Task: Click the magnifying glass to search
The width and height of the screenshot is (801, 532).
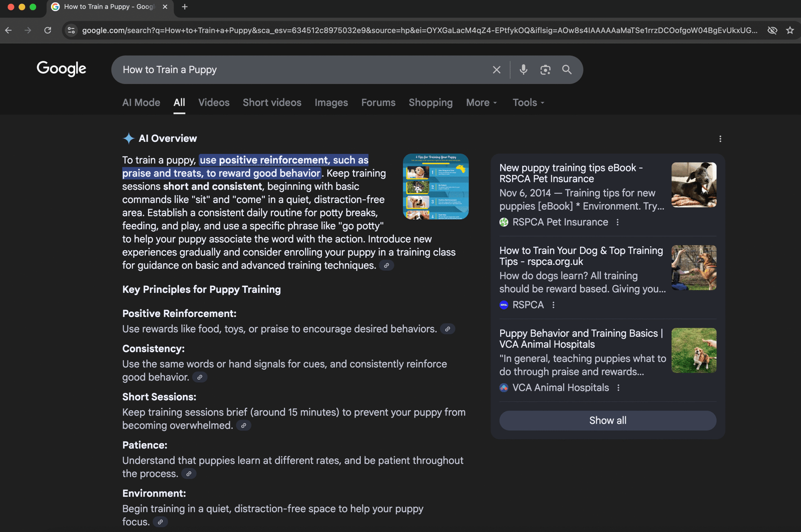Action: (567, 70)
